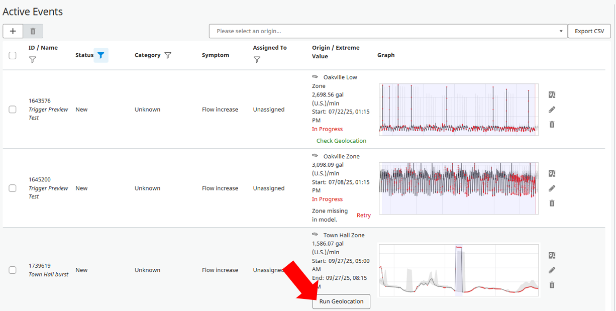The height and width of the screenshot is (311, 616).
Task: Open map location for Town Hall burst event
Action: click(552, 255)
